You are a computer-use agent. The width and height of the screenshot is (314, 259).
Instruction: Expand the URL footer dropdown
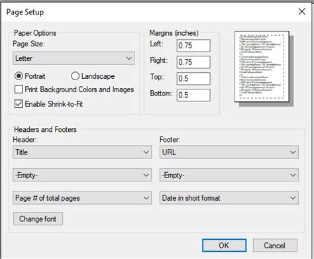(229, 152)
